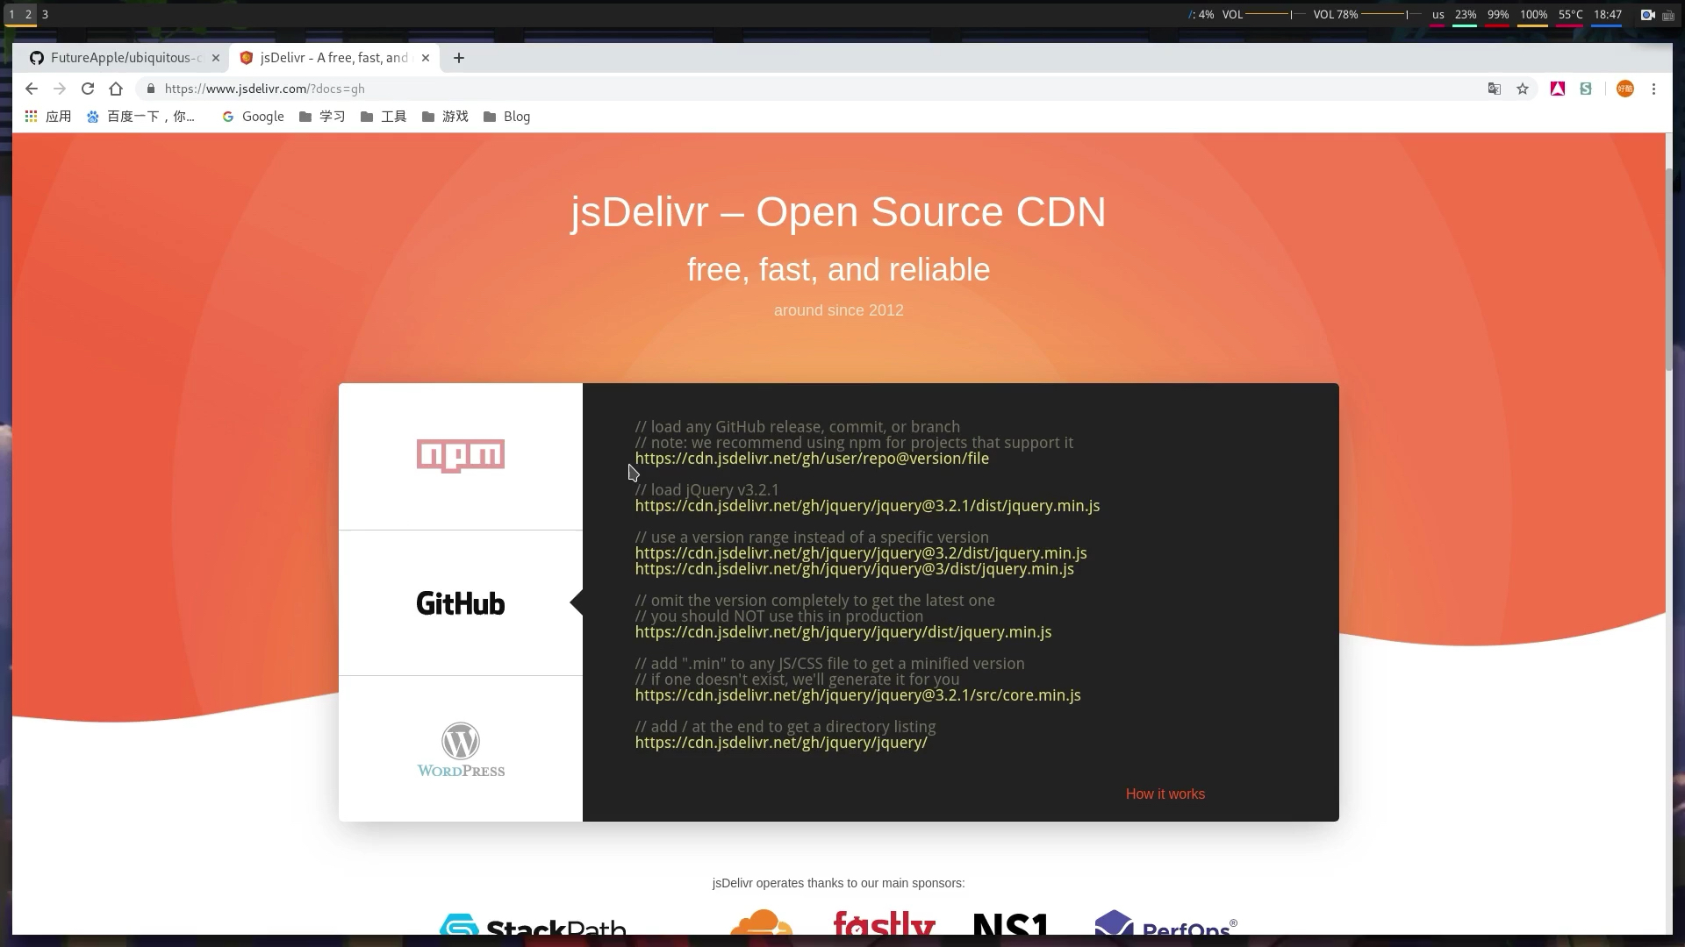Click the page vertical scrollbar thumb

click(1668, 267)
